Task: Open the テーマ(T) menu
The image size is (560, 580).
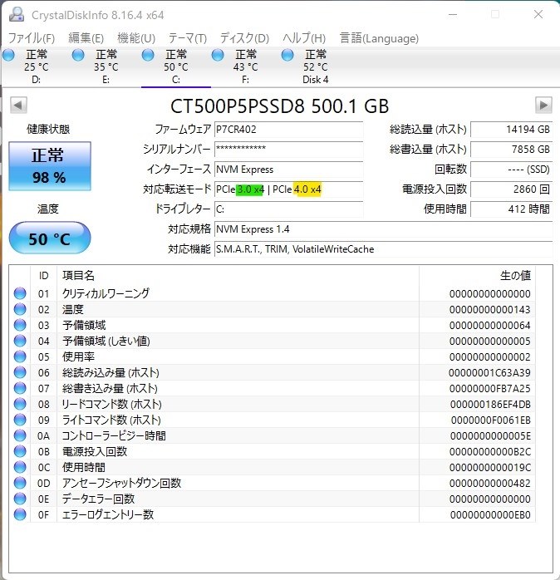Action: tap(188, 38)
